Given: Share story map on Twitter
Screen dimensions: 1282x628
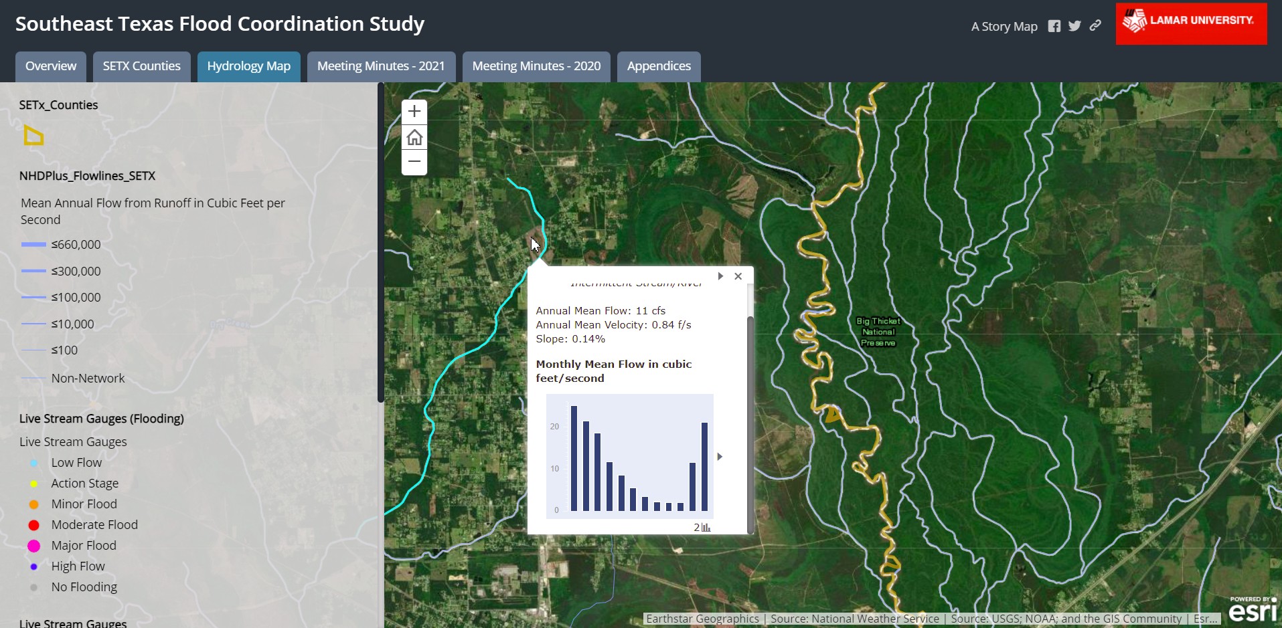Looking at the screenshot, I should tap(1074, 26).
